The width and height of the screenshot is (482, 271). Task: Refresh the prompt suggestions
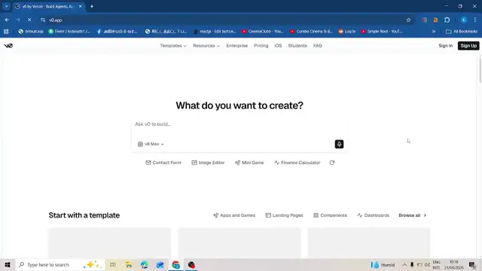click(332, 163)
